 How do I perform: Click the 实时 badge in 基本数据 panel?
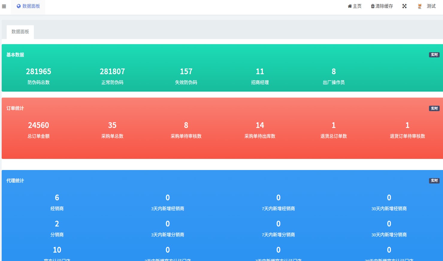(x=434, y=55)
